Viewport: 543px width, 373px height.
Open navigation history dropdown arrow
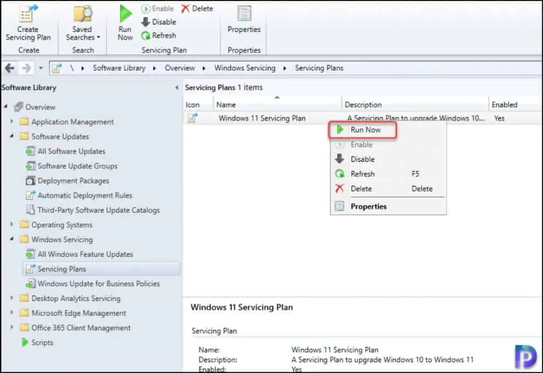click(41, 68)
